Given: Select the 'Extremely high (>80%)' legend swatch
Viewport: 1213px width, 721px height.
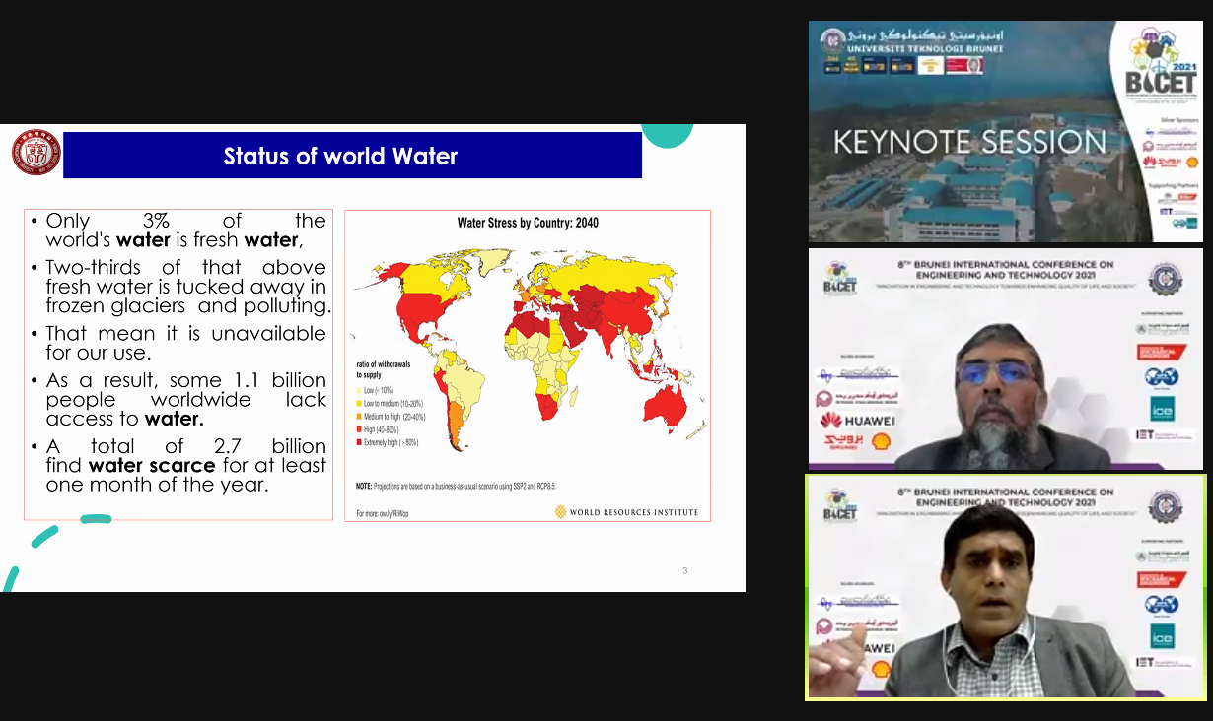Looking at the screenshot, I should pyautogui.click(x=360, y=443).
